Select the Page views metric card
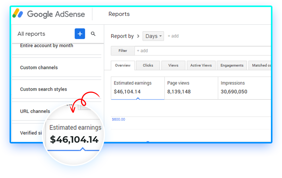This screenshot has width=282, height=178. click(191, 88)
